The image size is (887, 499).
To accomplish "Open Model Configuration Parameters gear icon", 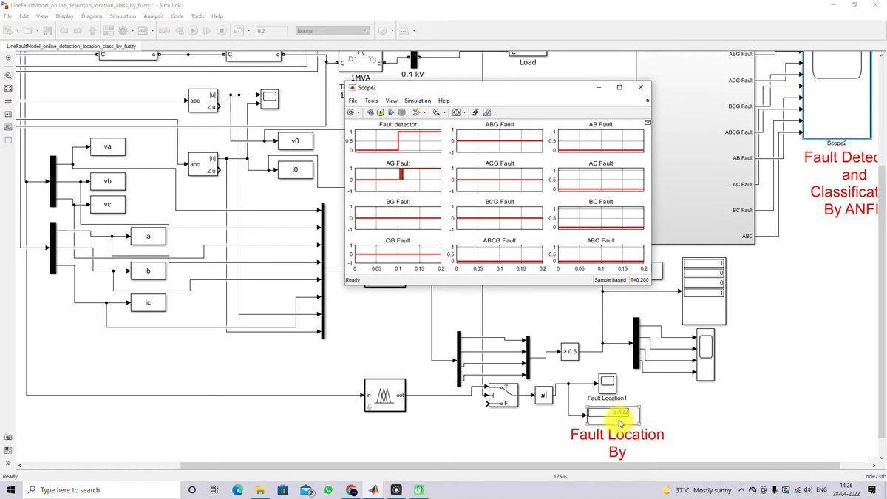I will tap(123, 30).
